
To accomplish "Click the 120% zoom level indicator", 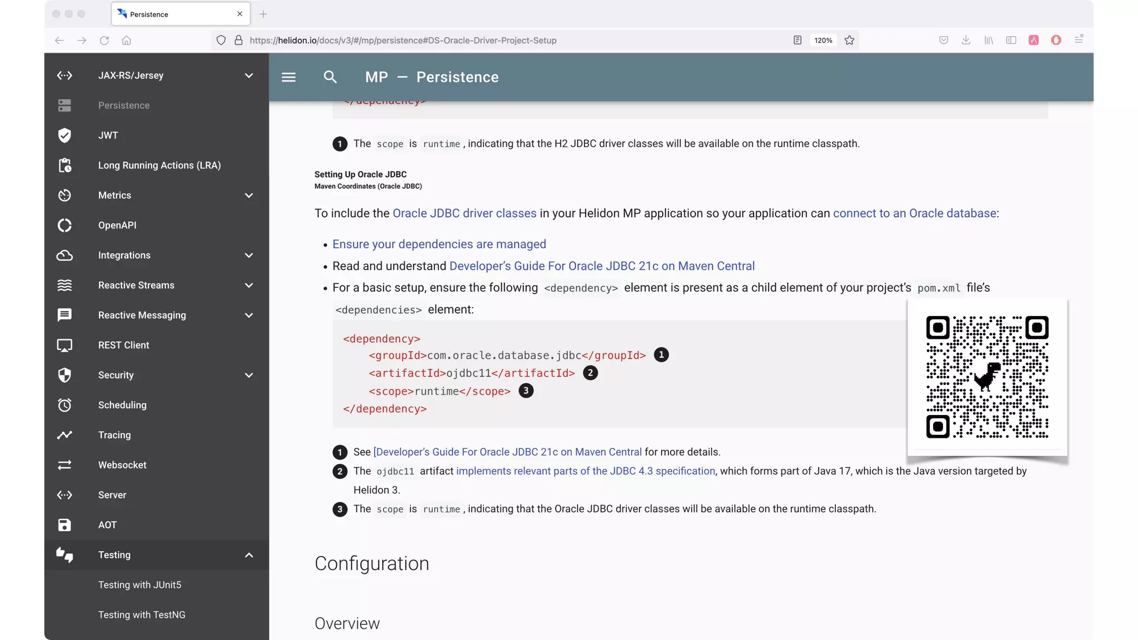I will (x=823, y=41).
